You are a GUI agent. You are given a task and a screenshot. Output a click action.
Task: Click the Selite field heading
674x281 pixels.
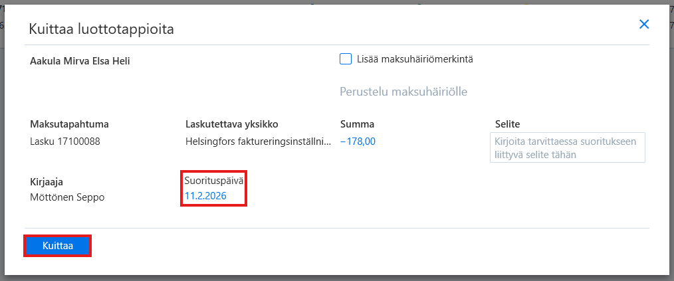[508, 125]
